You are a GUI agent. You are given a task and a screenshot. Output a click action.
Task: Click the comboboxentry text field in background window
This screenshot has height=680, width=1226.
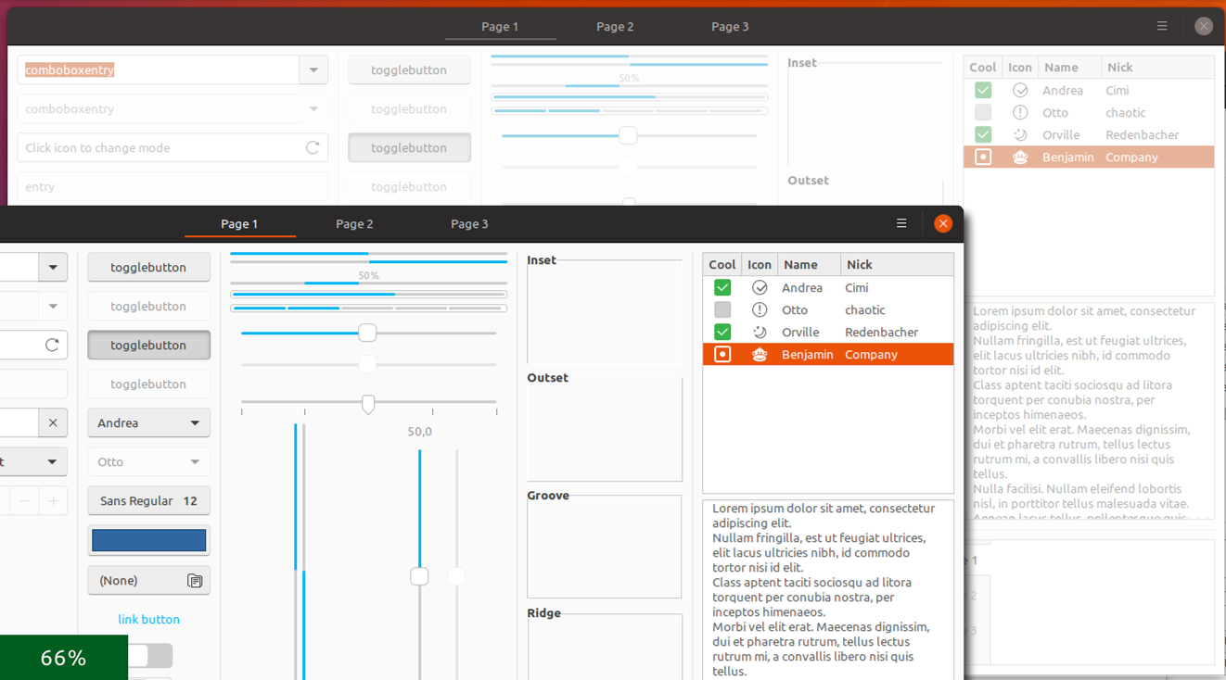(x=159, y=69)
